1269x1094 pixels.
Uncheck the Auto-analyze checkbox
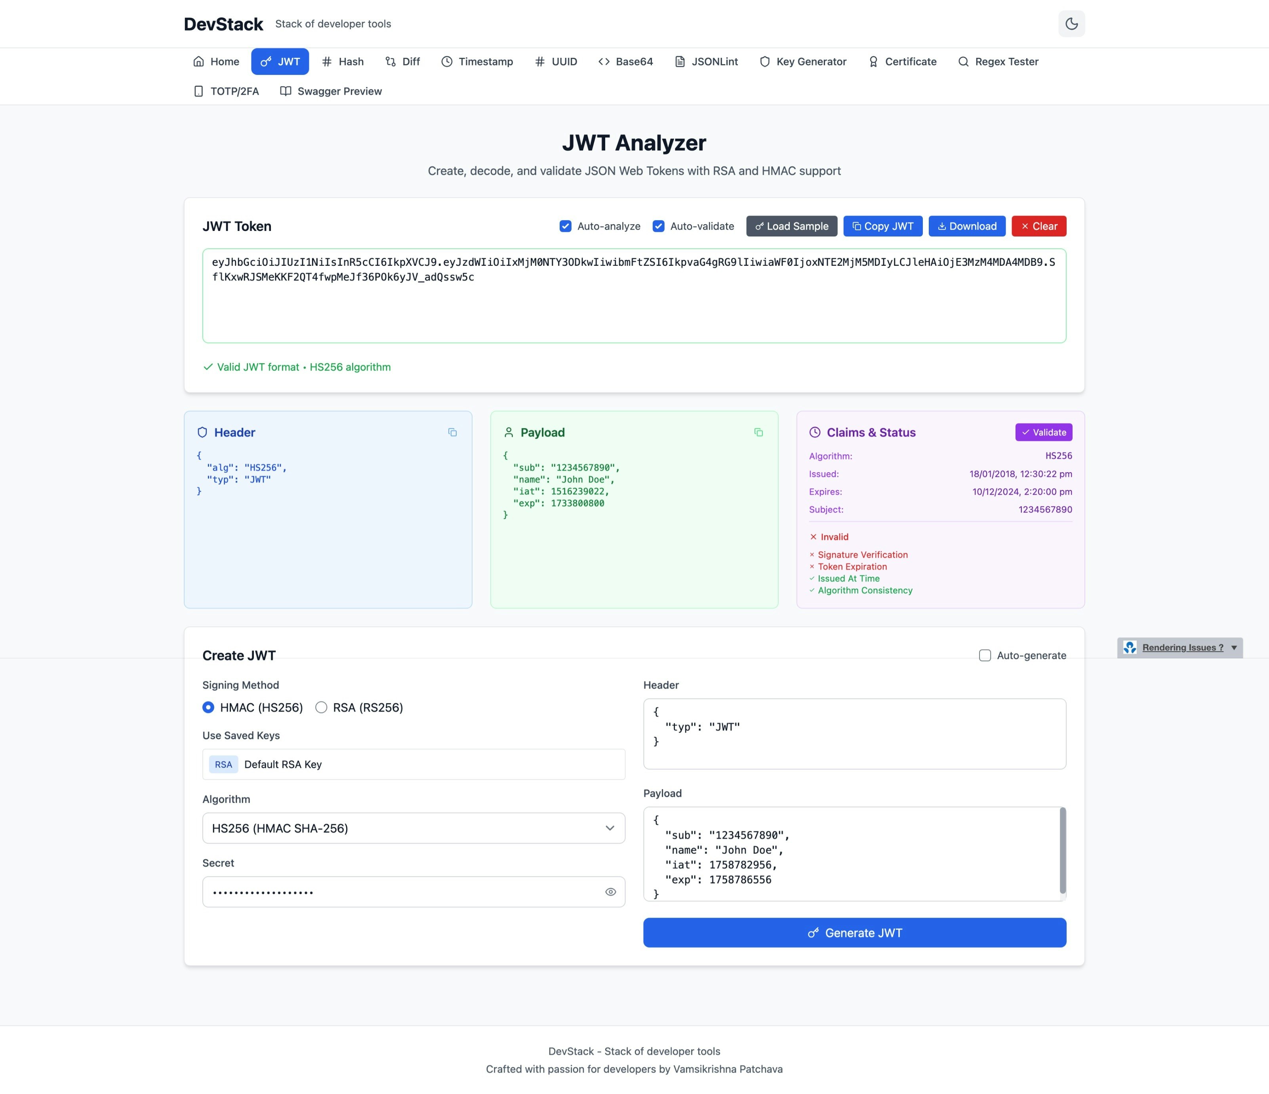coord(565,226)
